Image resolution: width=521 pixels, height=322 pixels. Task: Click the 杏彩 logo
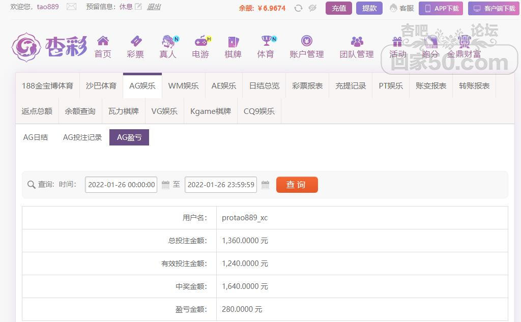49,47
